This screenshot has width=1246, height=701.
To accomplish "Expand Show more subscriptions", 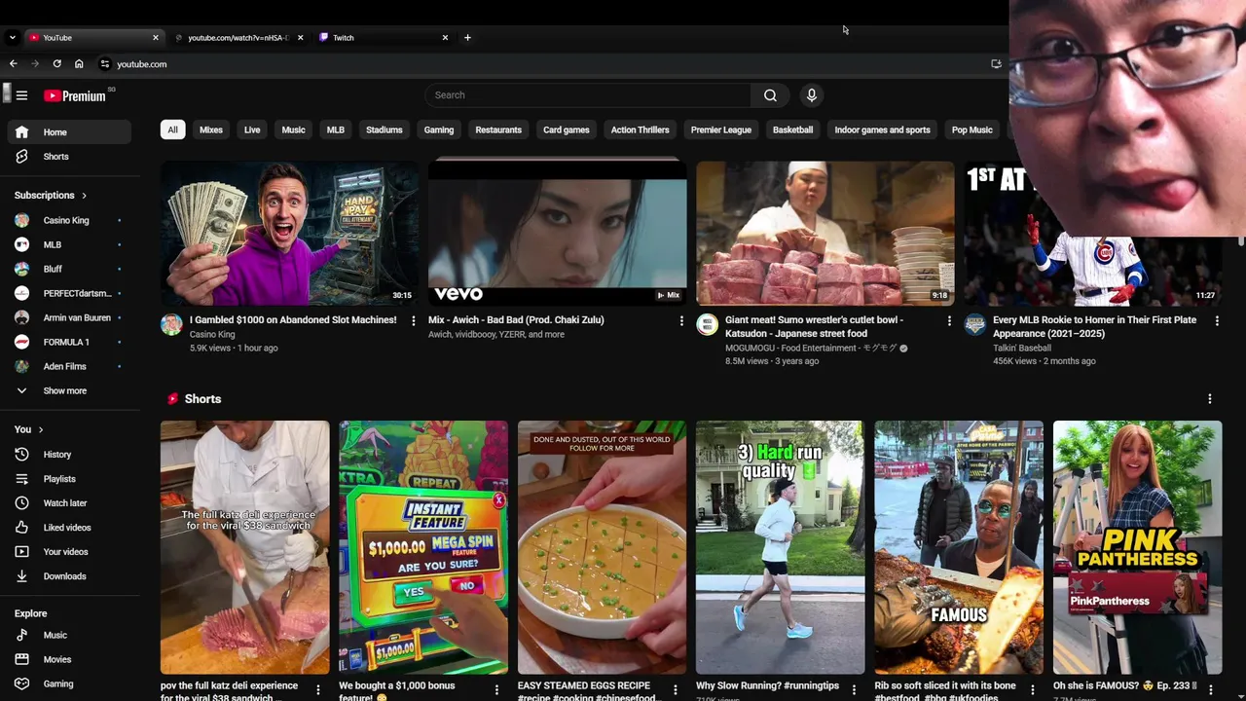I will tap(67, 390).
